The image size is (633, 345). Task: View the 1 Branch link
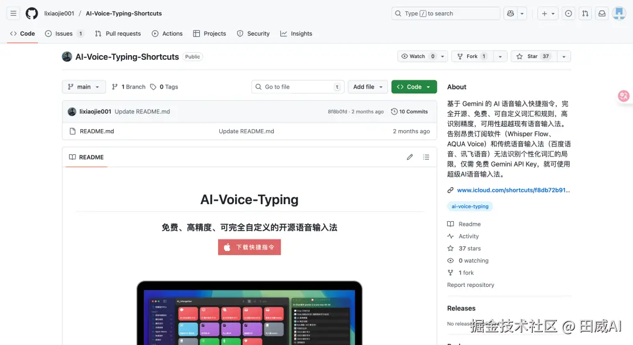tap(129, 87)
